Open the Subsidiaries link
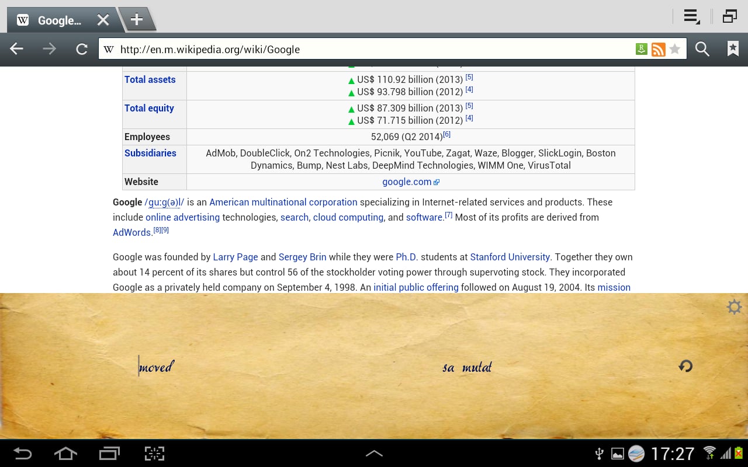 click(150, 153)
